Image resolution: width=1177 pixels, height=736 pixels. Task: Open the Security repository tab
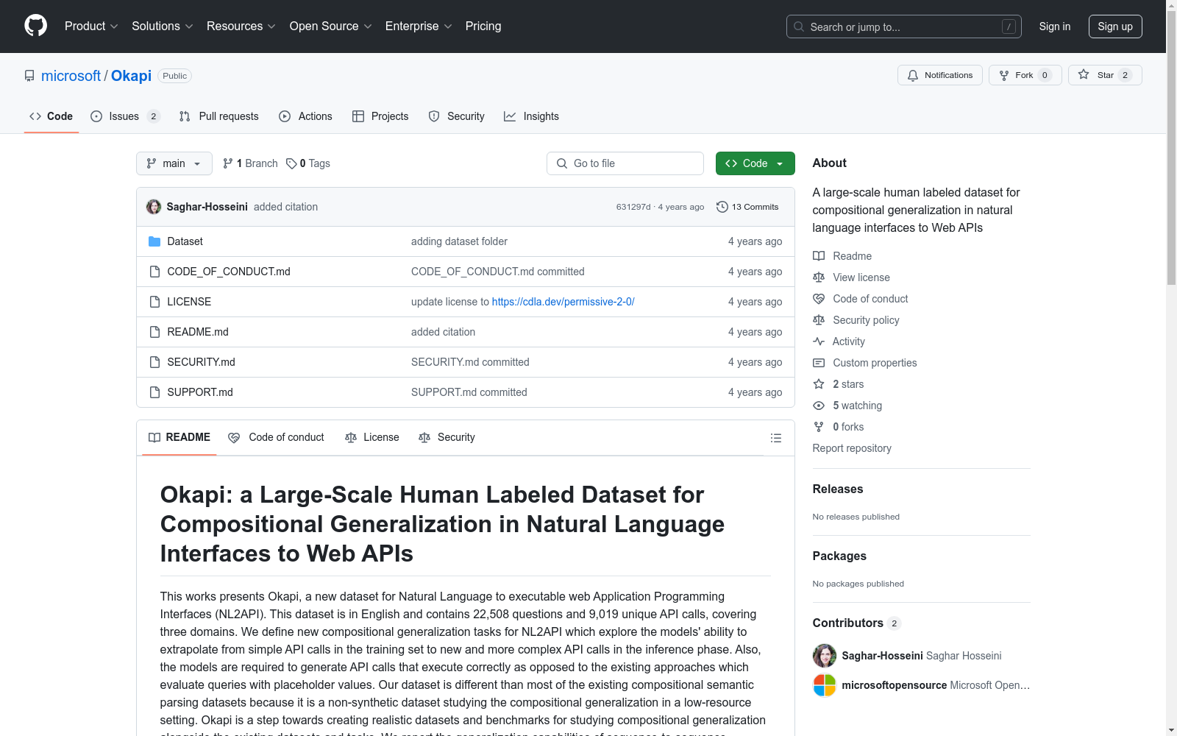click(x=457, y=116)
